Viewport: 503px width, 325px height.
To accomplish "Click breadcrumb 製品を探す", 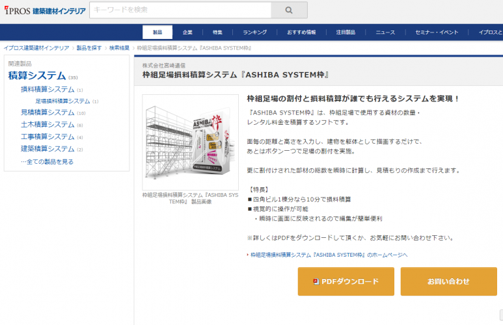I will 89,48.
